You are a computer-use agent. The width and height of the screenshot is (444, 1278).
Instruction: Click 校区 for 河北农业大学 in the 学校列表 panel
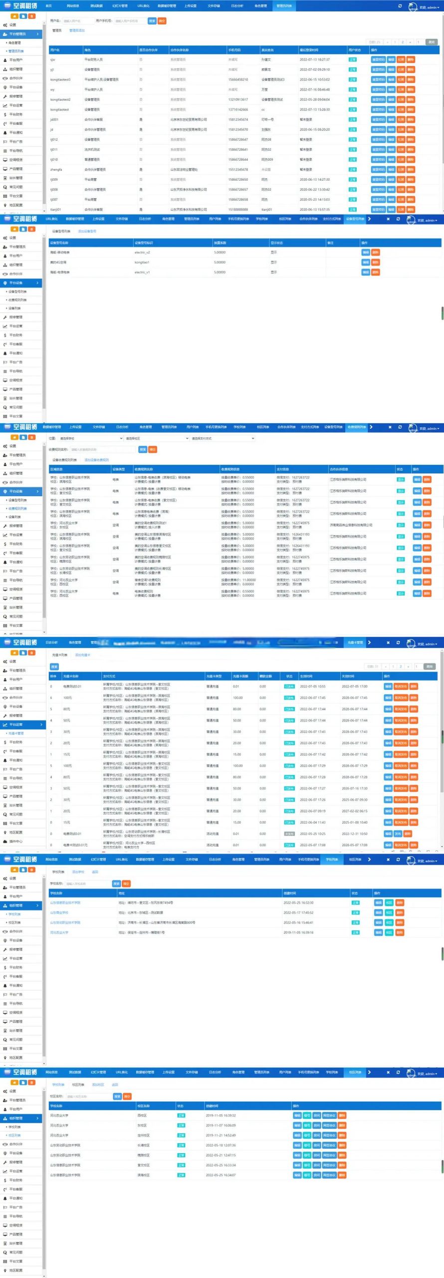[389, 932]
